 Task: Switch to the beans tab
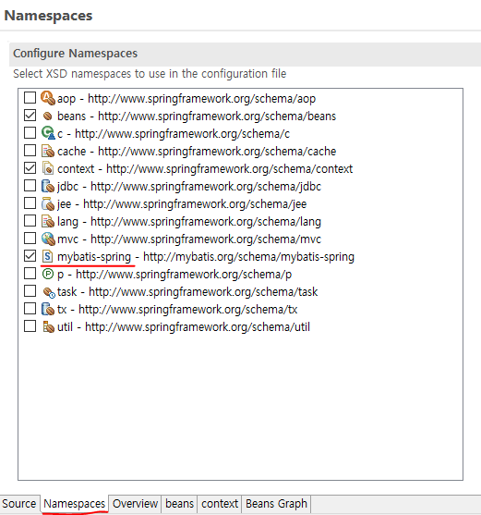(x=179, y=504)
